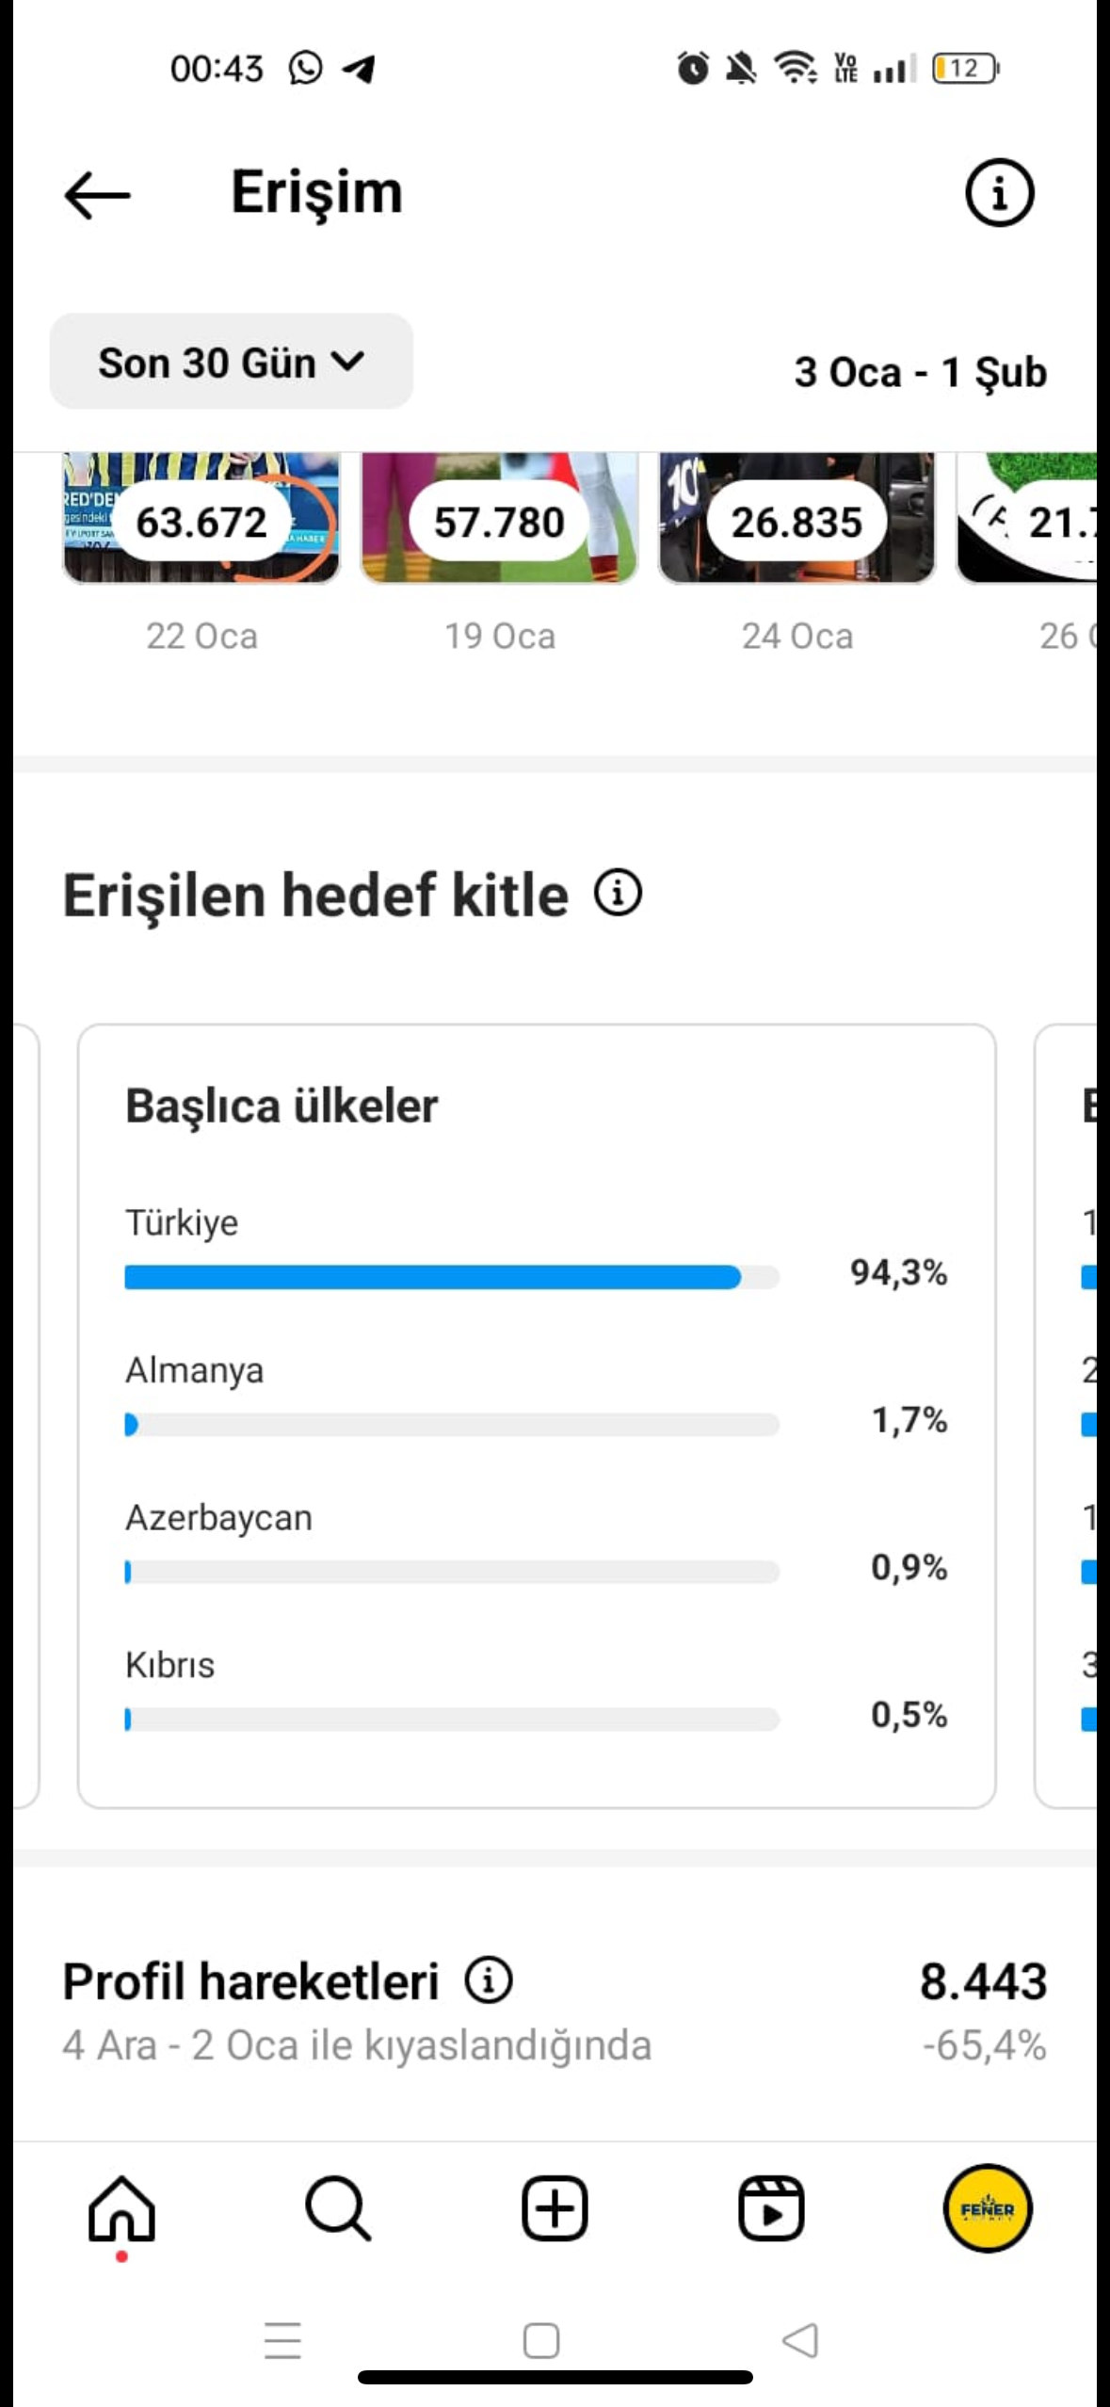Open the Fener profile avatar

point(988,2208)
